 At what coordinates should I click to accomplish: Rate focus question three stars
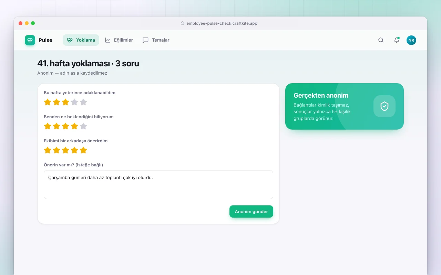point(65,102)
